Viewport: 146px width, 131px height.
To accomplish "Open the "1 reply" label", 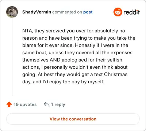I will coord(58,104).
